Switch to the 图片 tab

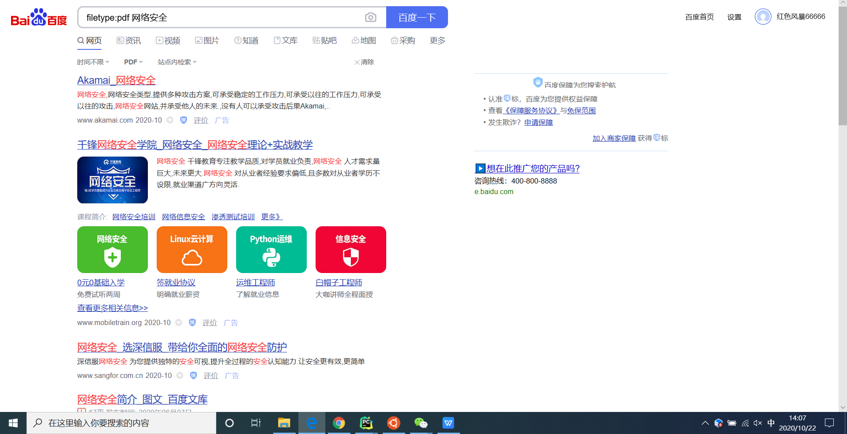(x=207, y=41)
